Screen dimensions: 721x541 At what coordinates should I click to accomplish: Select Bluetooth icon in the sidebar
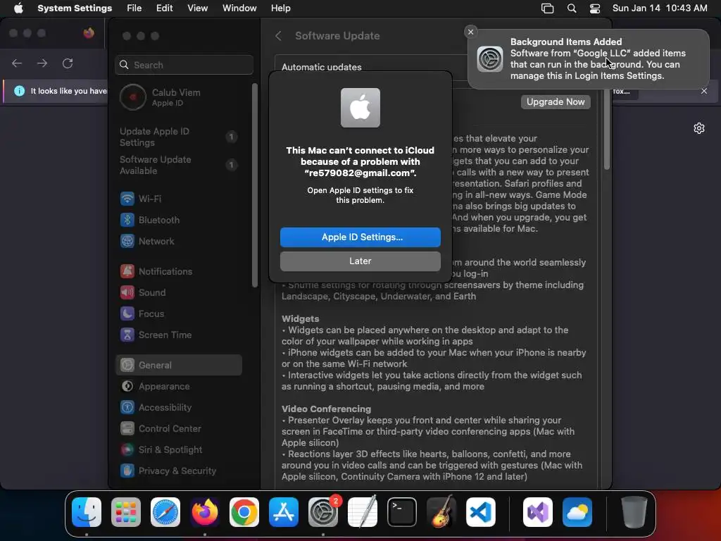tap(127, 220)
